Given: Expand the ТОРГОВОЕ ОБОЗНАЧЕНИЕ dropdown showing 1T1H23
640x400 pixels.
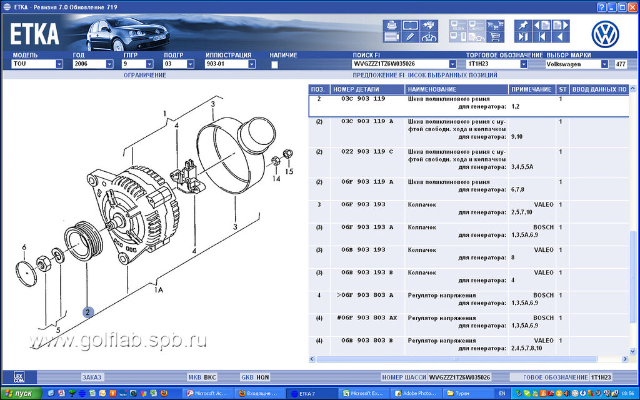Looking at the screenshot, I should [523, 64].
